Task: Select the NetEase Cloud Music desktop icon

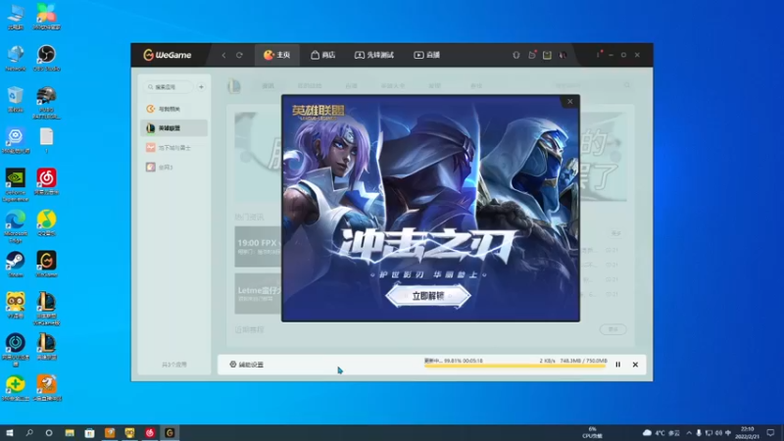Action: 46,182
